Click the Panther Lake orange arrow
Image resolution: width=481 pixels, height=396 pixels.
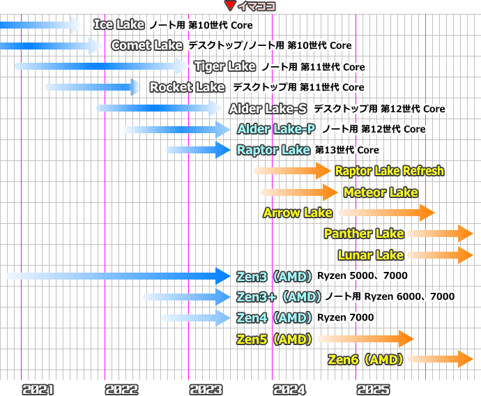[x=440, y=234]
